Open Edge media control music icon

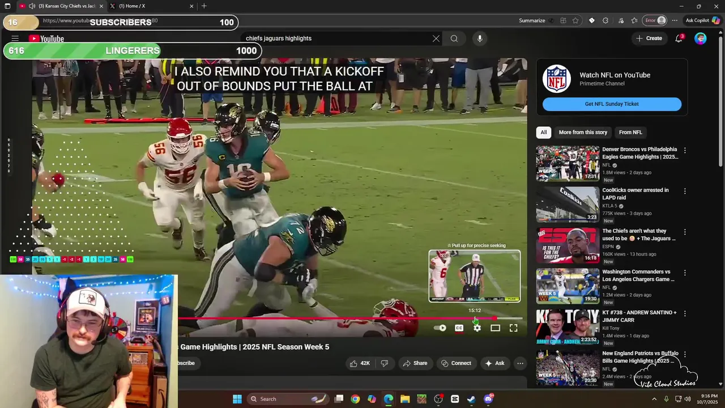621,20
